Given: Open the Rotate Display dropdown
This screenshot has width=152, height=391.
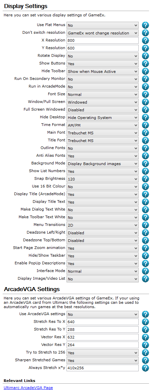Looking at the screenshot, I should pyautogui.click(x=102, y=56).
